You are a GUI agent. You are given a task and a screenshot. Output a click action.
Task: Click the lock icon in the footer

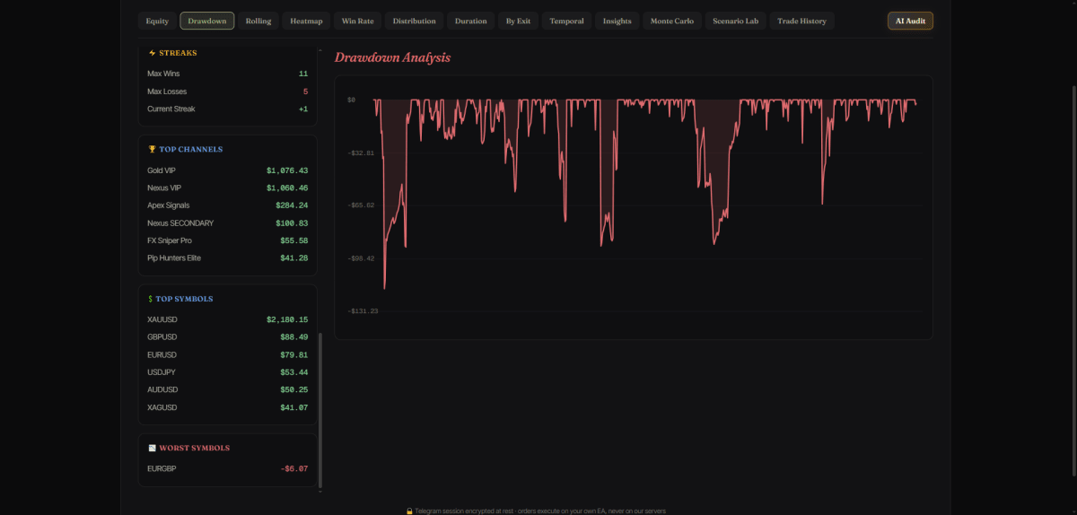pyautogui.click(x=409, y=511)
